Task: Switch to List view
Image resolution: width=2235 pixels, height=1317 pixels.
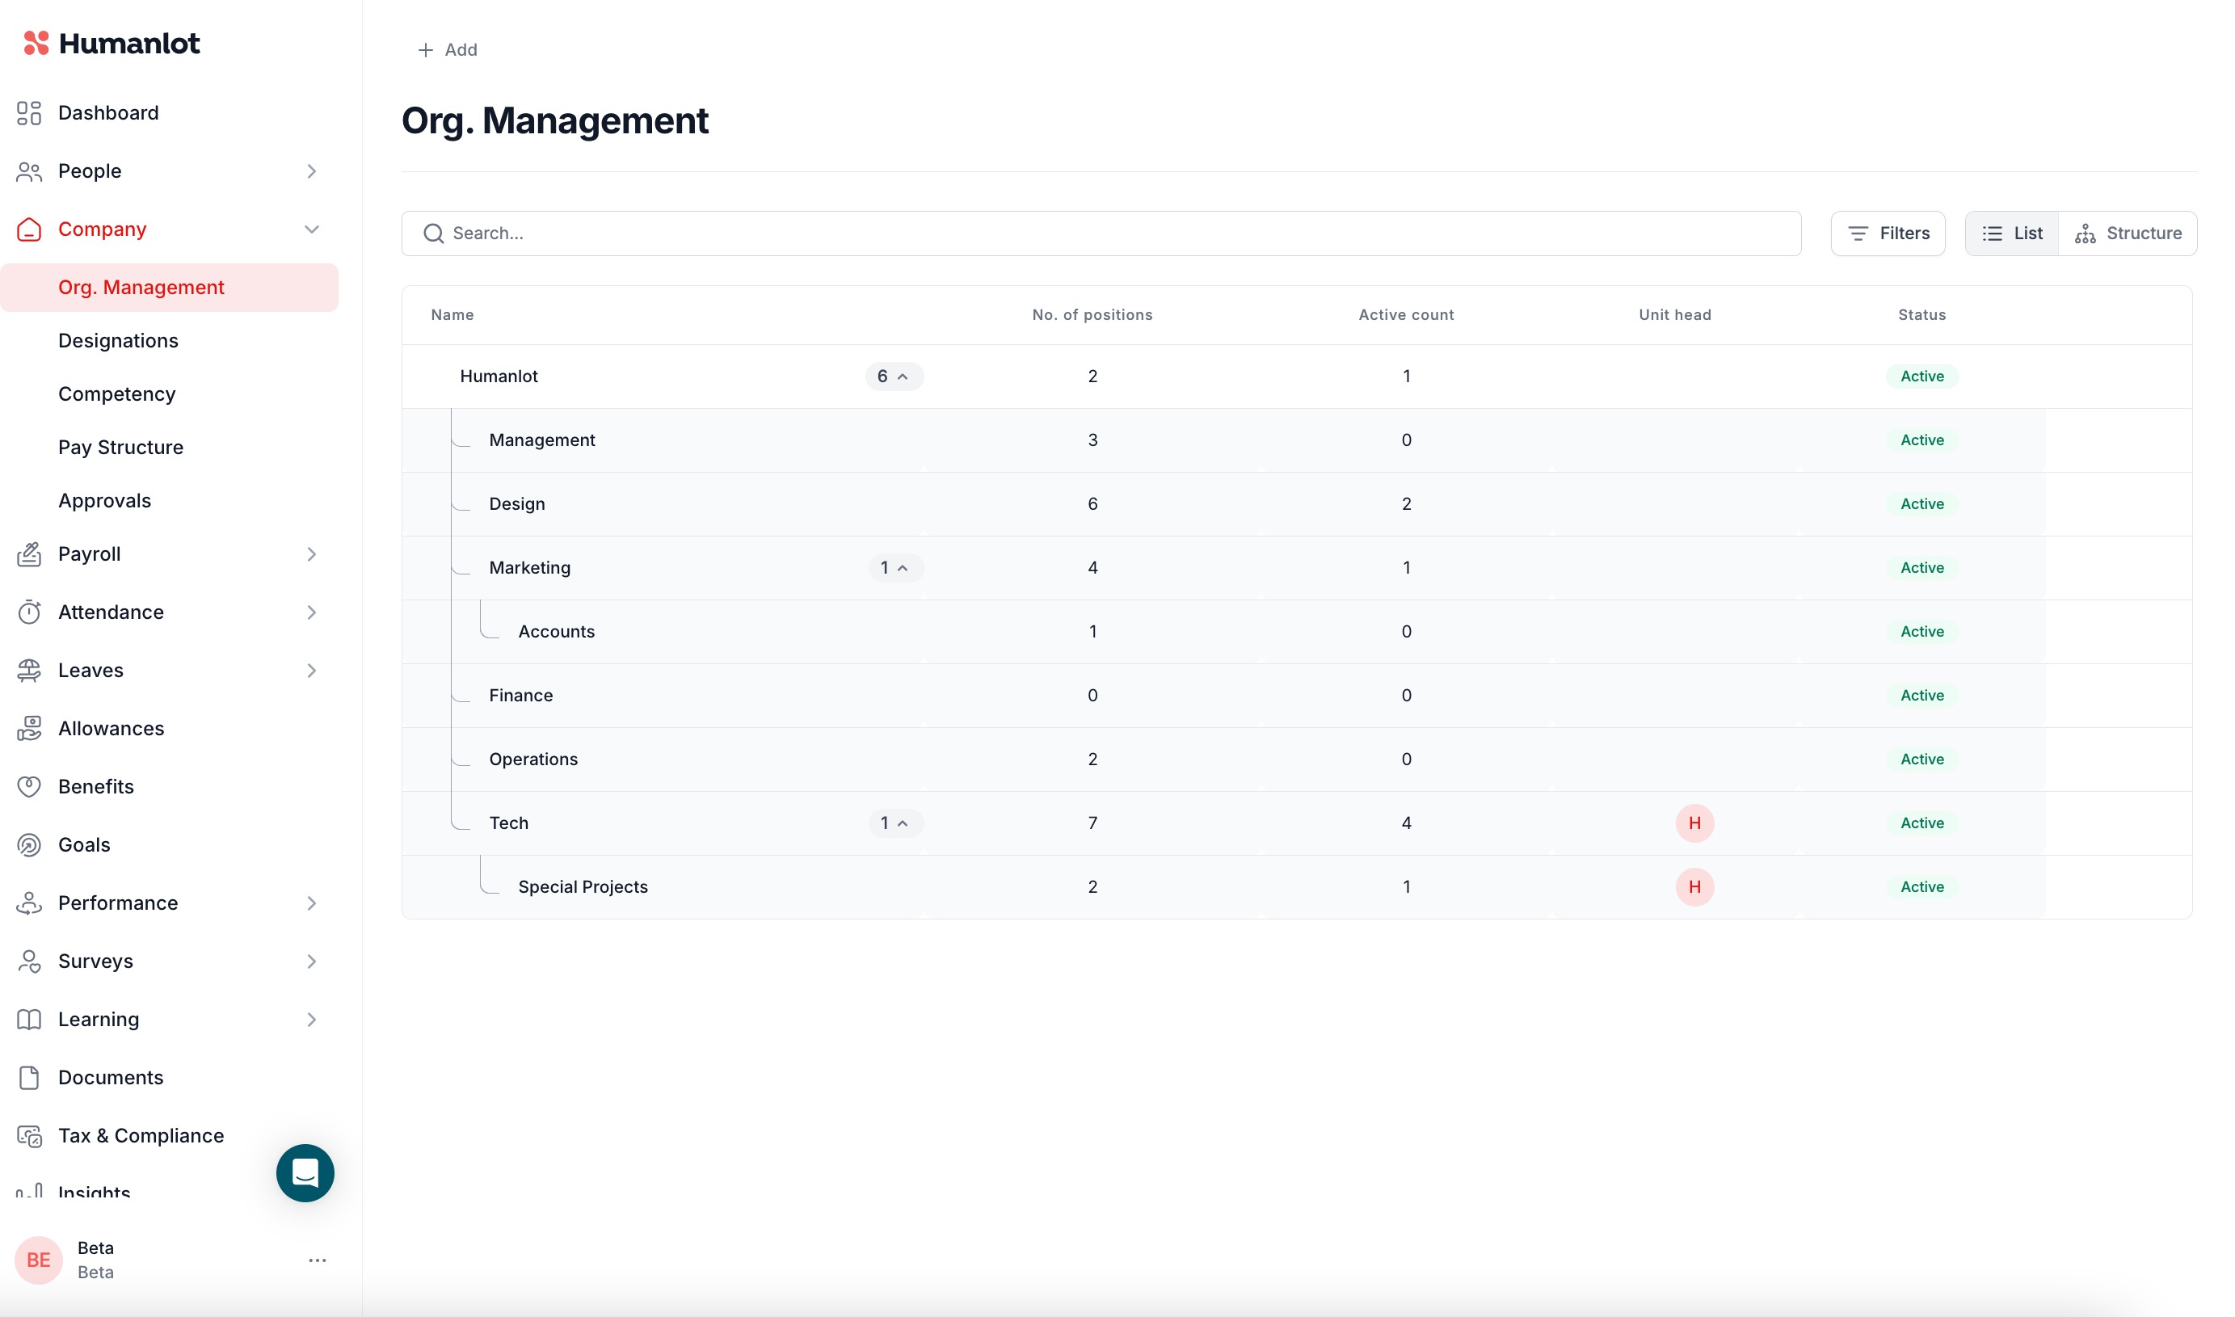Action: [2011, 234]
